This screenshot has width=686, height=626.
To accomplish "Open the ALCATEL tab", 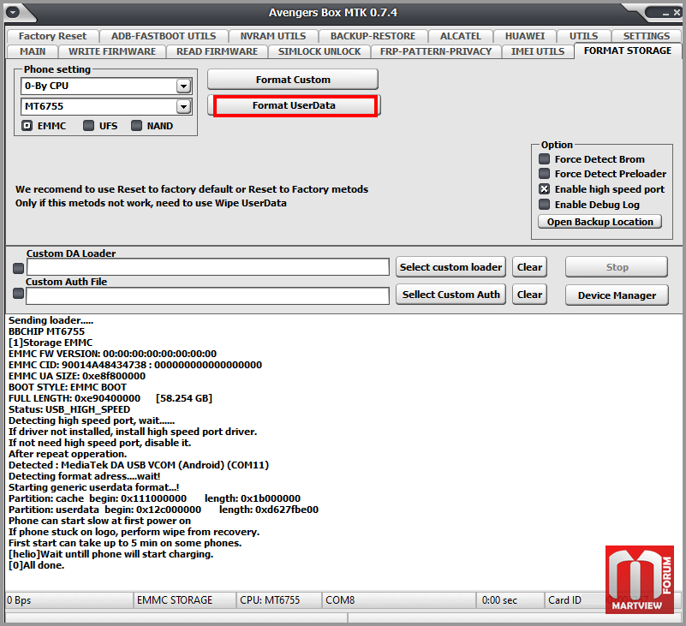I will (460, 36).
